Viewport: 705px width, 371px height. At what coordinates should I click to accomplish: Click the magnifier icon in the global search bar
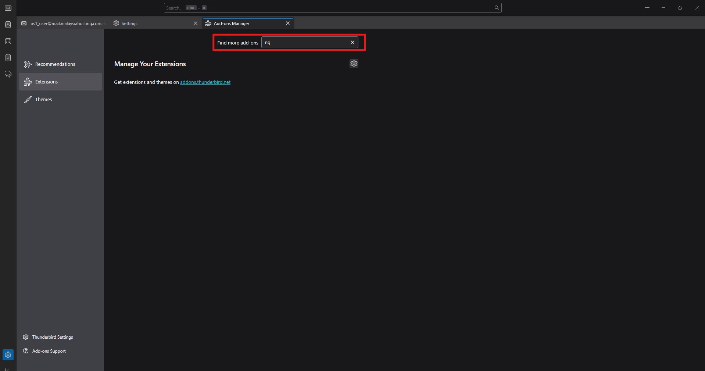(497, 8)
